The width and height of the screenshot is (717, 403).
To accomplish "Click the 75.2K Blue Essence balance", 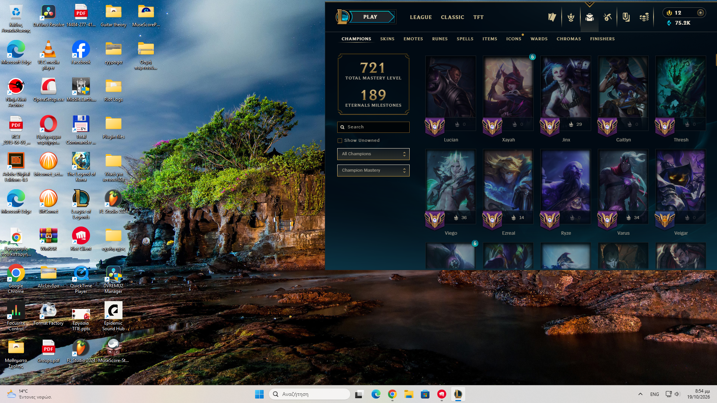I will tap(679, 23).
